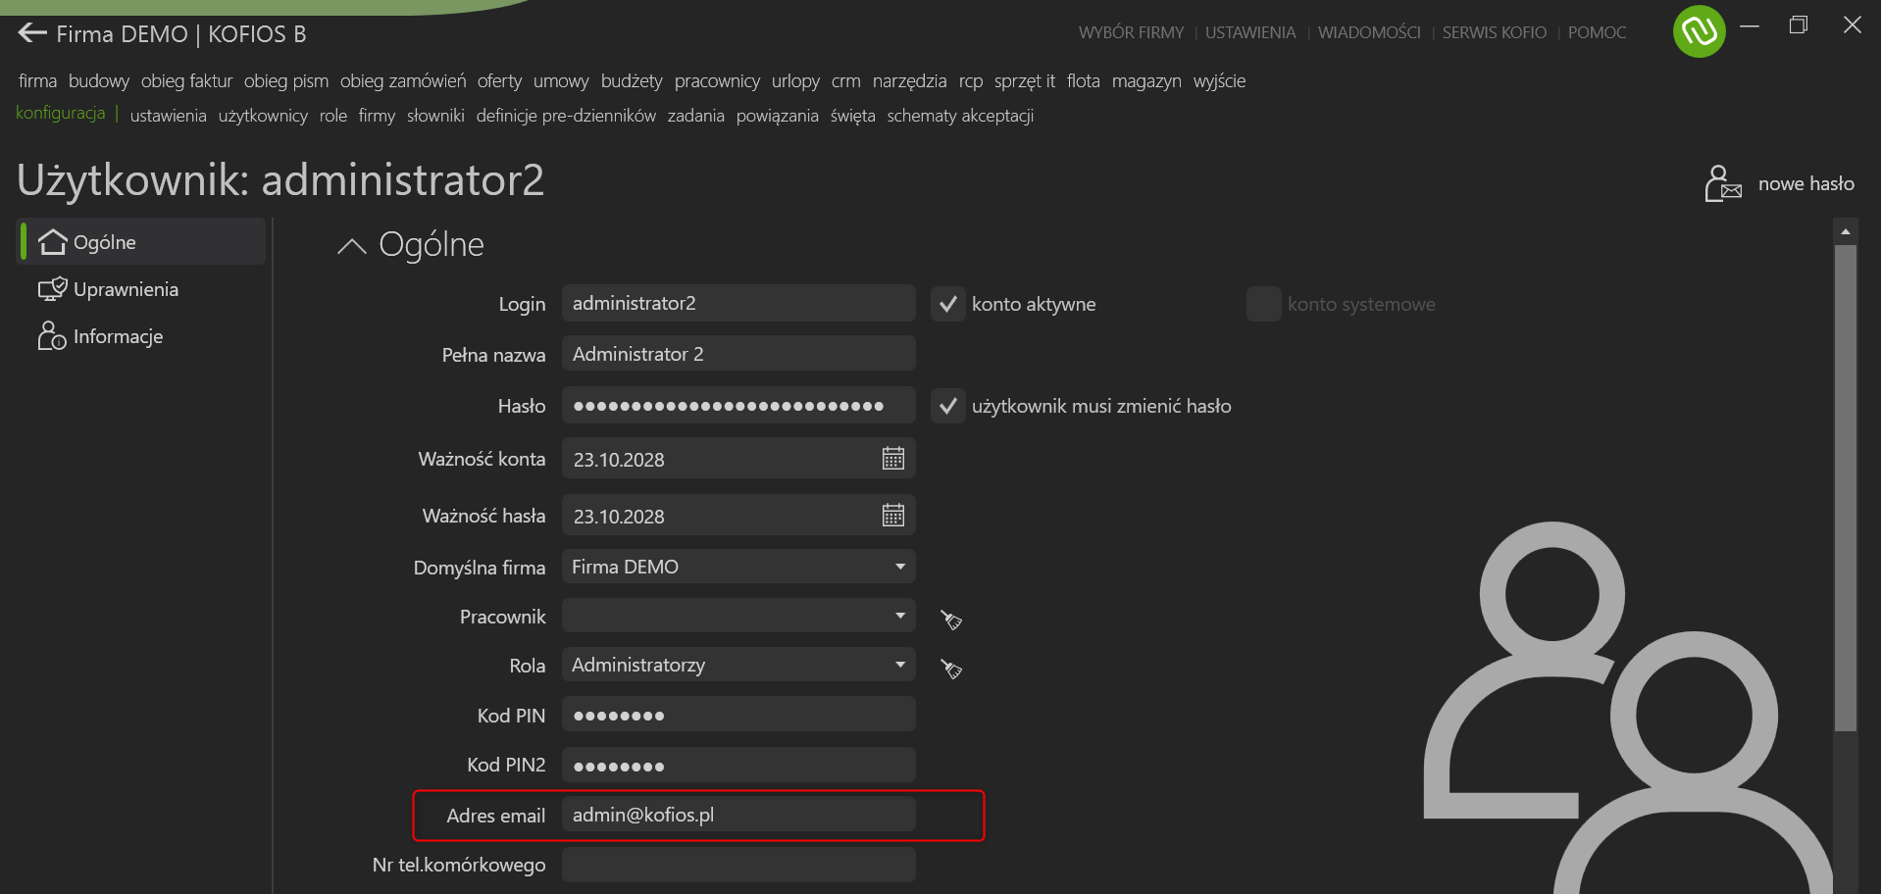This screenshot has height=894, width=1881.
Task: Click WYBÓR FIRMY link
Action: pos(1131,32)
